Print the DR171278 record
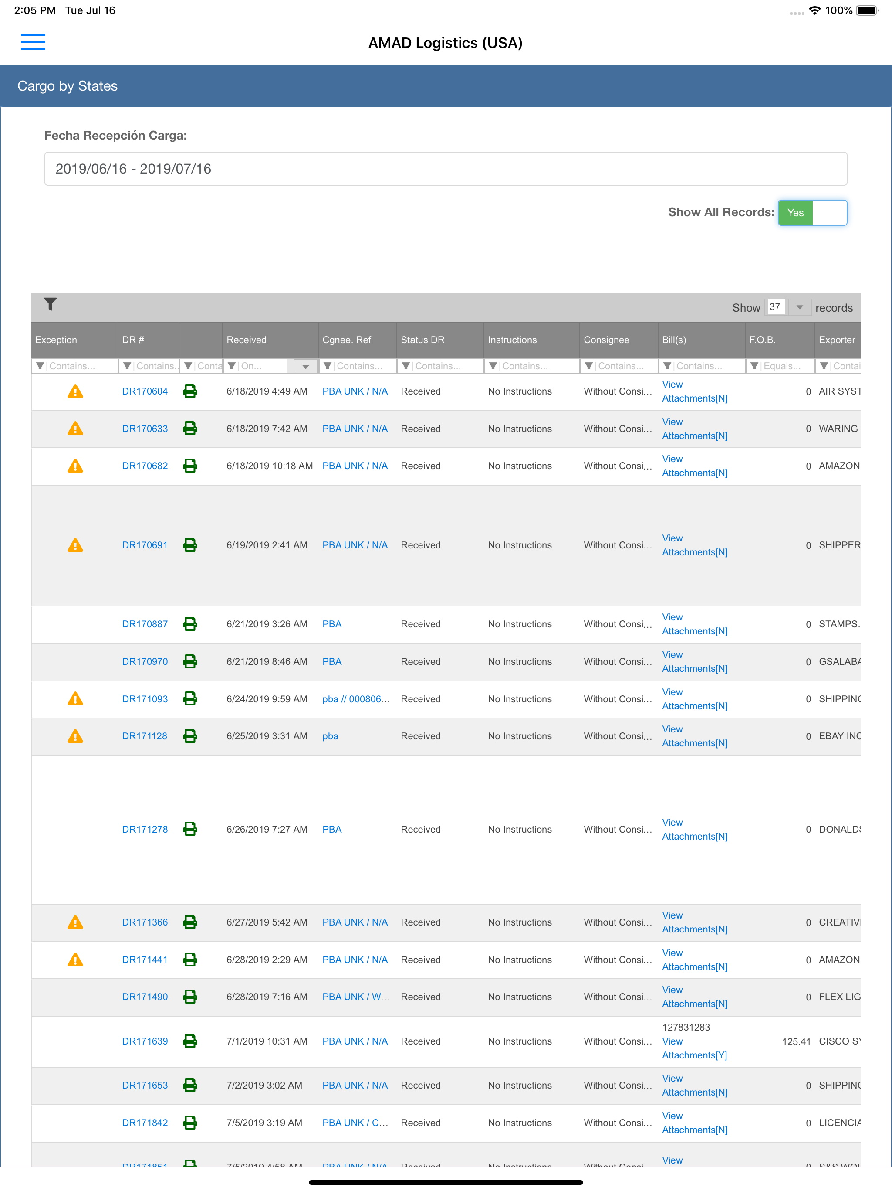Viewport: 892px width, 1191px height. [x=190, y=829]
